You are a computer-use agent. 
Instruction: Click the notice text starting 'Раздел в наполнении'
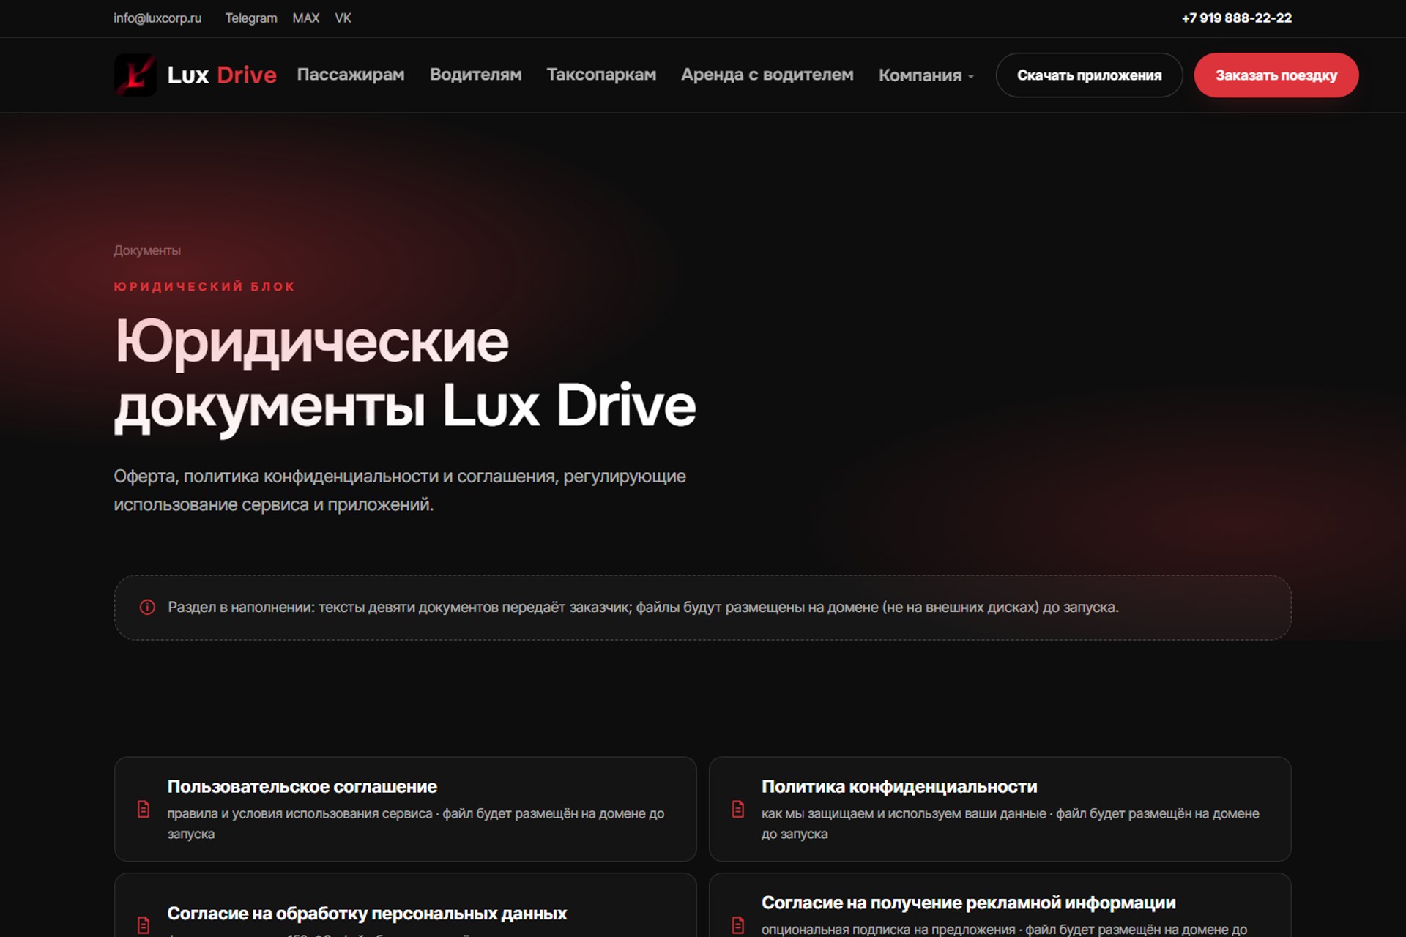click(x=643, y=607)
